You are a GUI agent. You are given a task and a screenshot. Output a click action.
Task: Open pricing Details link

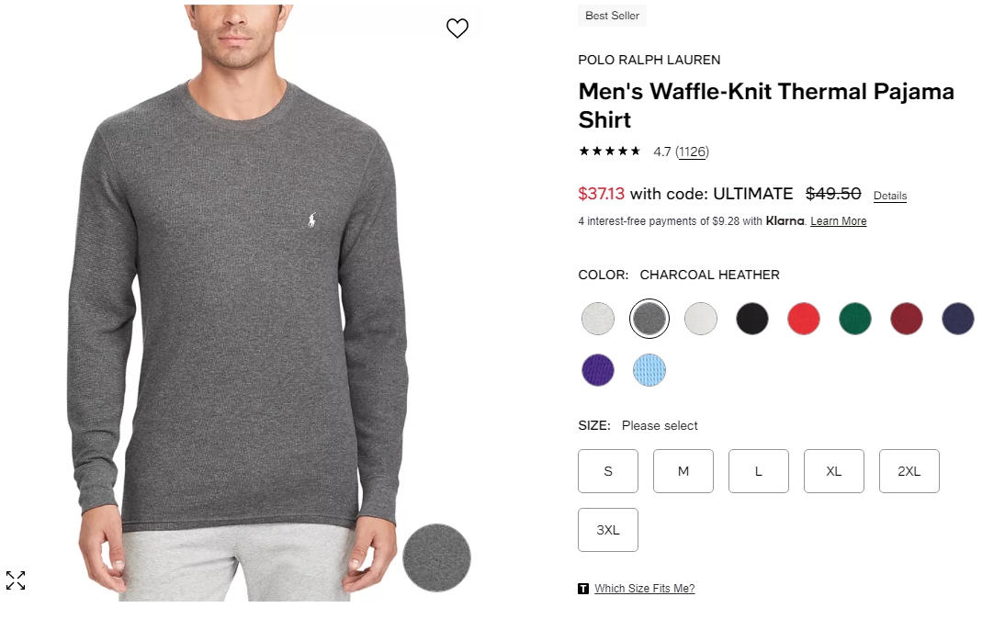click(x=889, y=196)
